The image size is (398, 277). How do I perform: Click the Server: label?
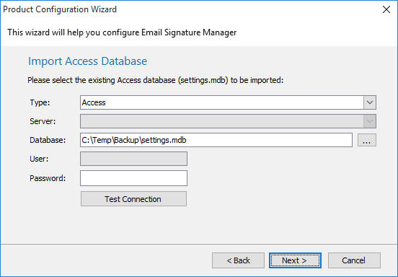pyautogui.click(x=43, y=121)
